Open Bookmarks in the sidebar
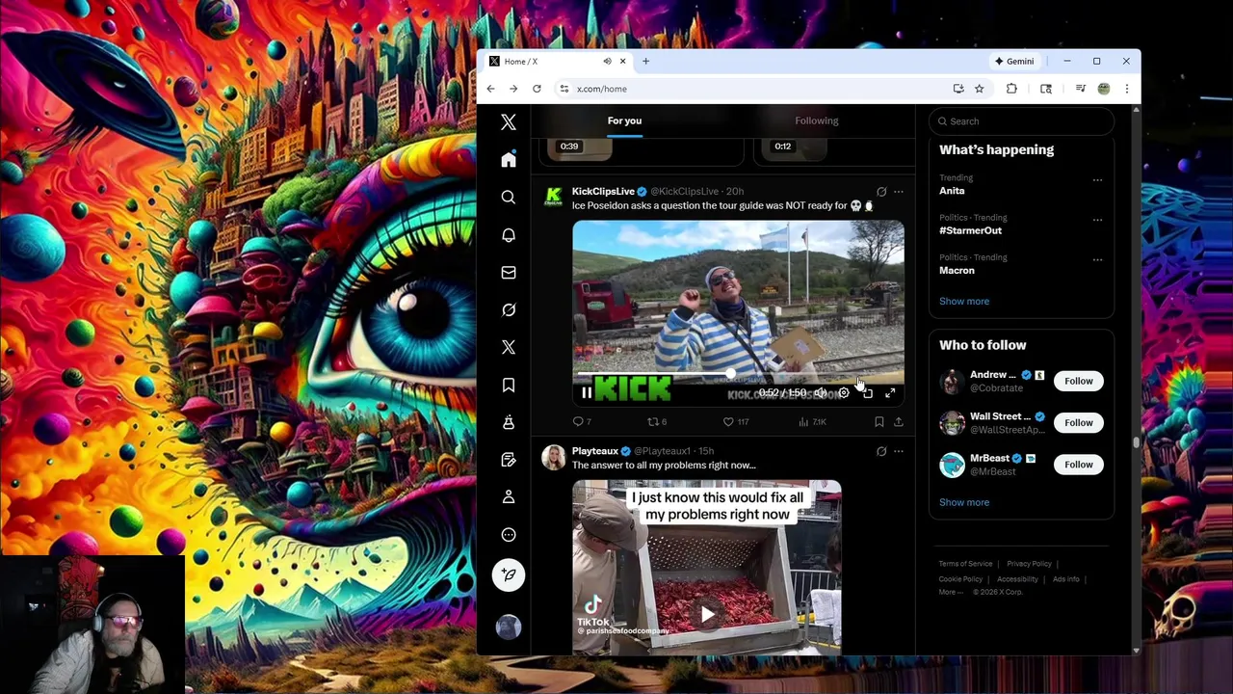The image size is (1233, 694). click(509, 385)
